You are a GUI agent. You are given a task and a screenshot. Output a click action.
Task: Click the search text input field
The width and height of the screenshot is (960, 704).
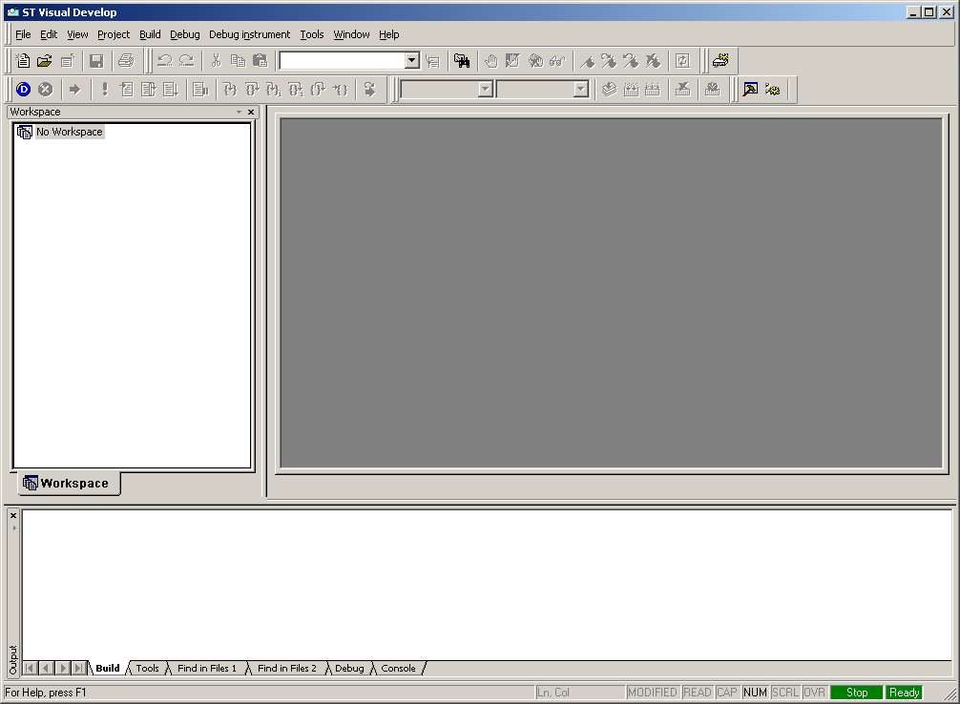coord(343,60)
